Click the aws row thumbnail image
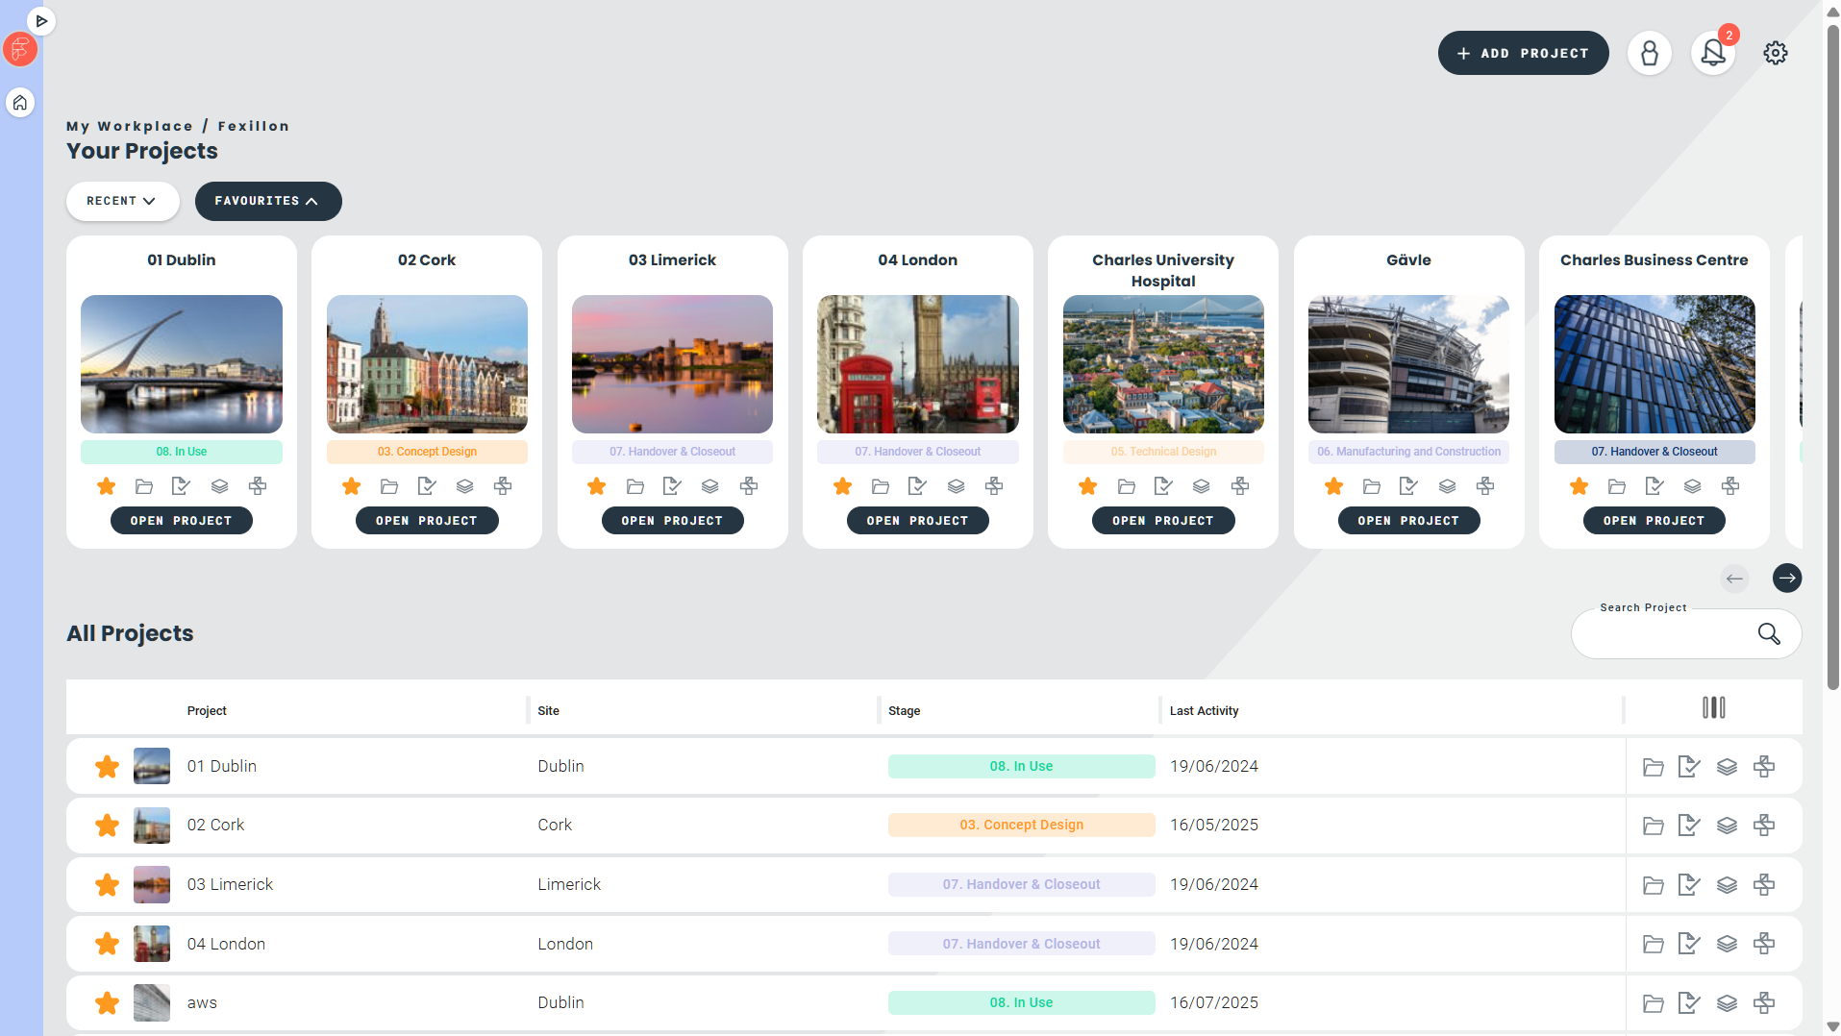The width and height of the screenshot is (1841, 1036). (x=152, y=1003)
